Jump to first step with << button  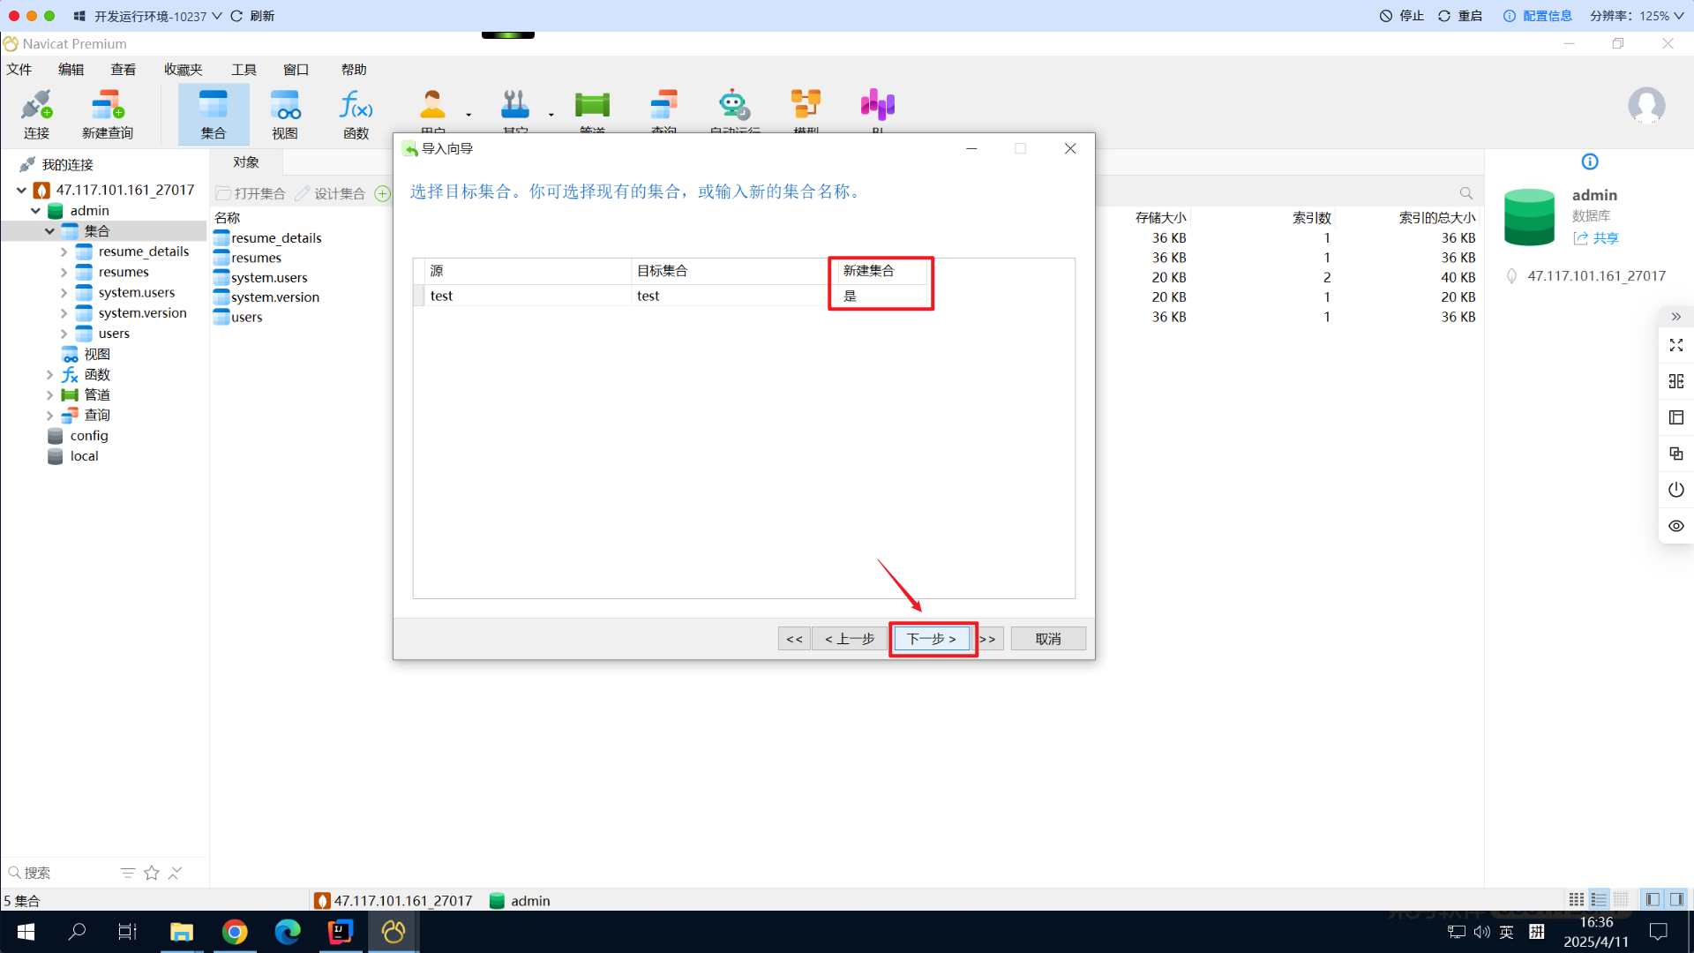click(794, 639)
